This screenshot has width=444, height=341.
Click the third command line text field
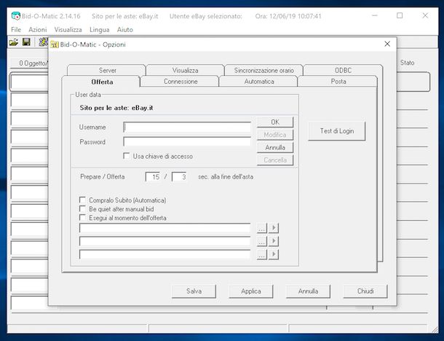click(164, 254)
